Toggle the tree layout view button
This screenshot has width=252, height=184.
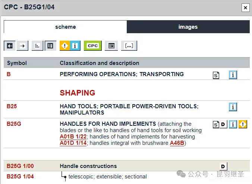pos(50,46)
